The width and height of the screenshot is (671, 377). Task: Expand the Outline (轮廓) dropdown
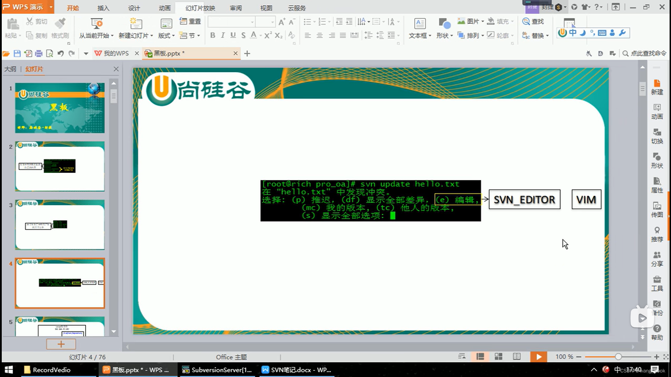(x=512, y=36)
